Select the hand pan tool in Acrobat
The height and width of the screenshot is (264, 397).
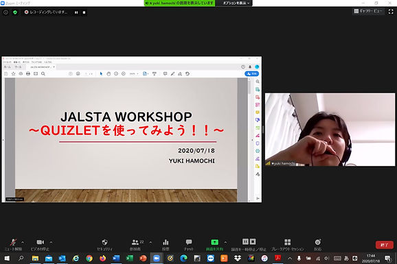[109, 73]
